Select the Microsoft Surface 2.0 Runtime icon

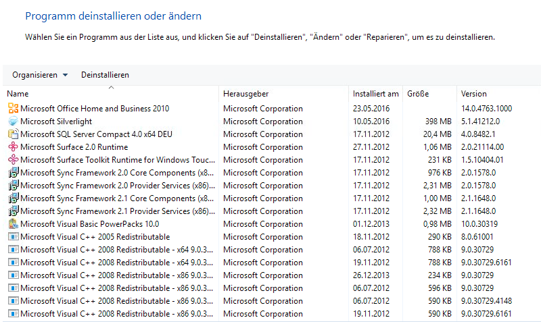coord(13,146)
